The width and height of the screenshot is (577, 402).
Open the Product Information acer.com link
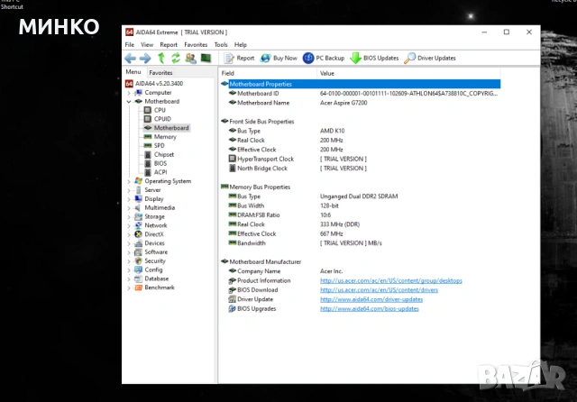pos(390,280)
